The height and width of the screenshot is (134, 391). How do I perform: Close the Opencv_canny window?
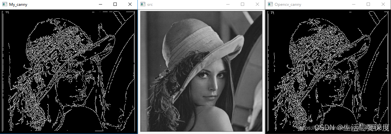(x=383, y=5)
